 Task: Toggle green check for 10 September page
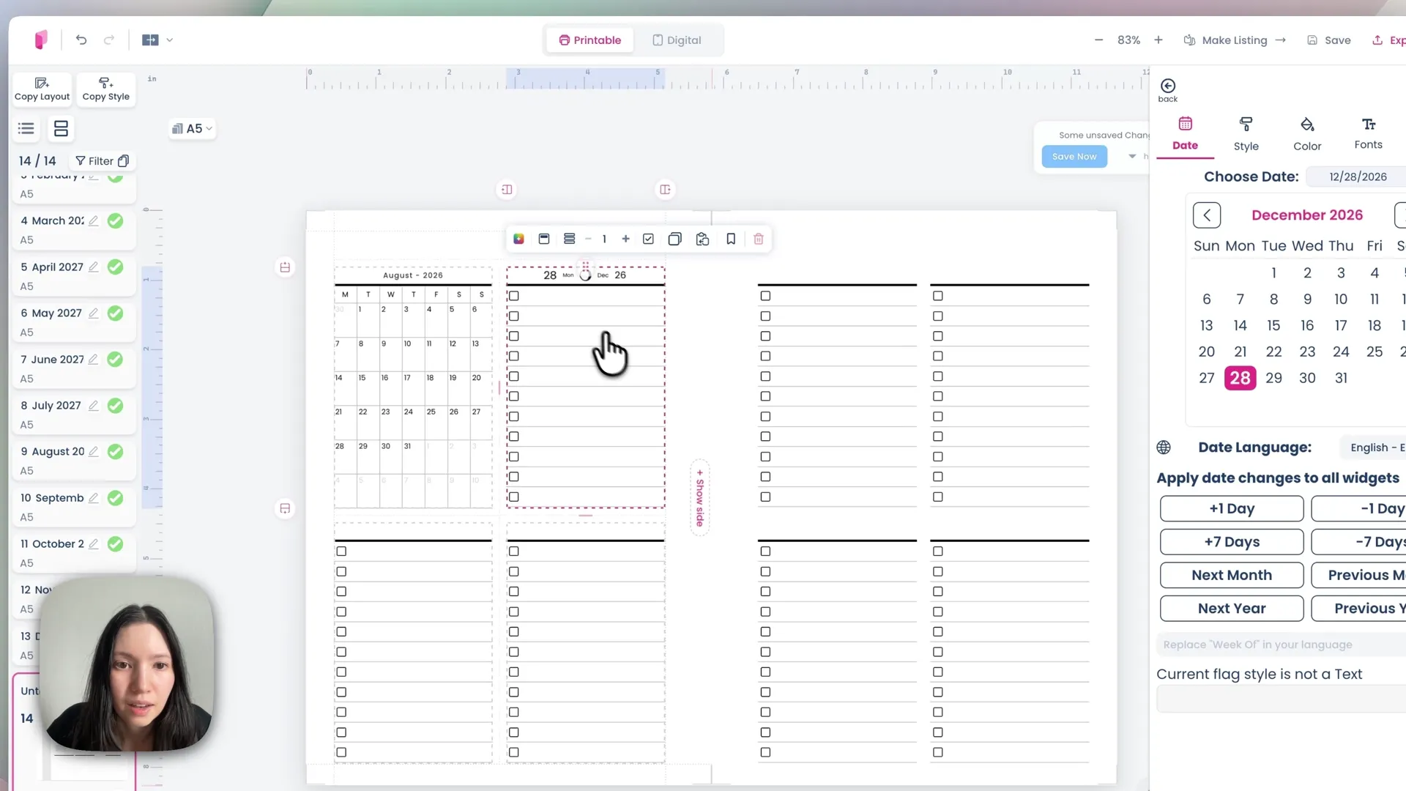[115, 498]
